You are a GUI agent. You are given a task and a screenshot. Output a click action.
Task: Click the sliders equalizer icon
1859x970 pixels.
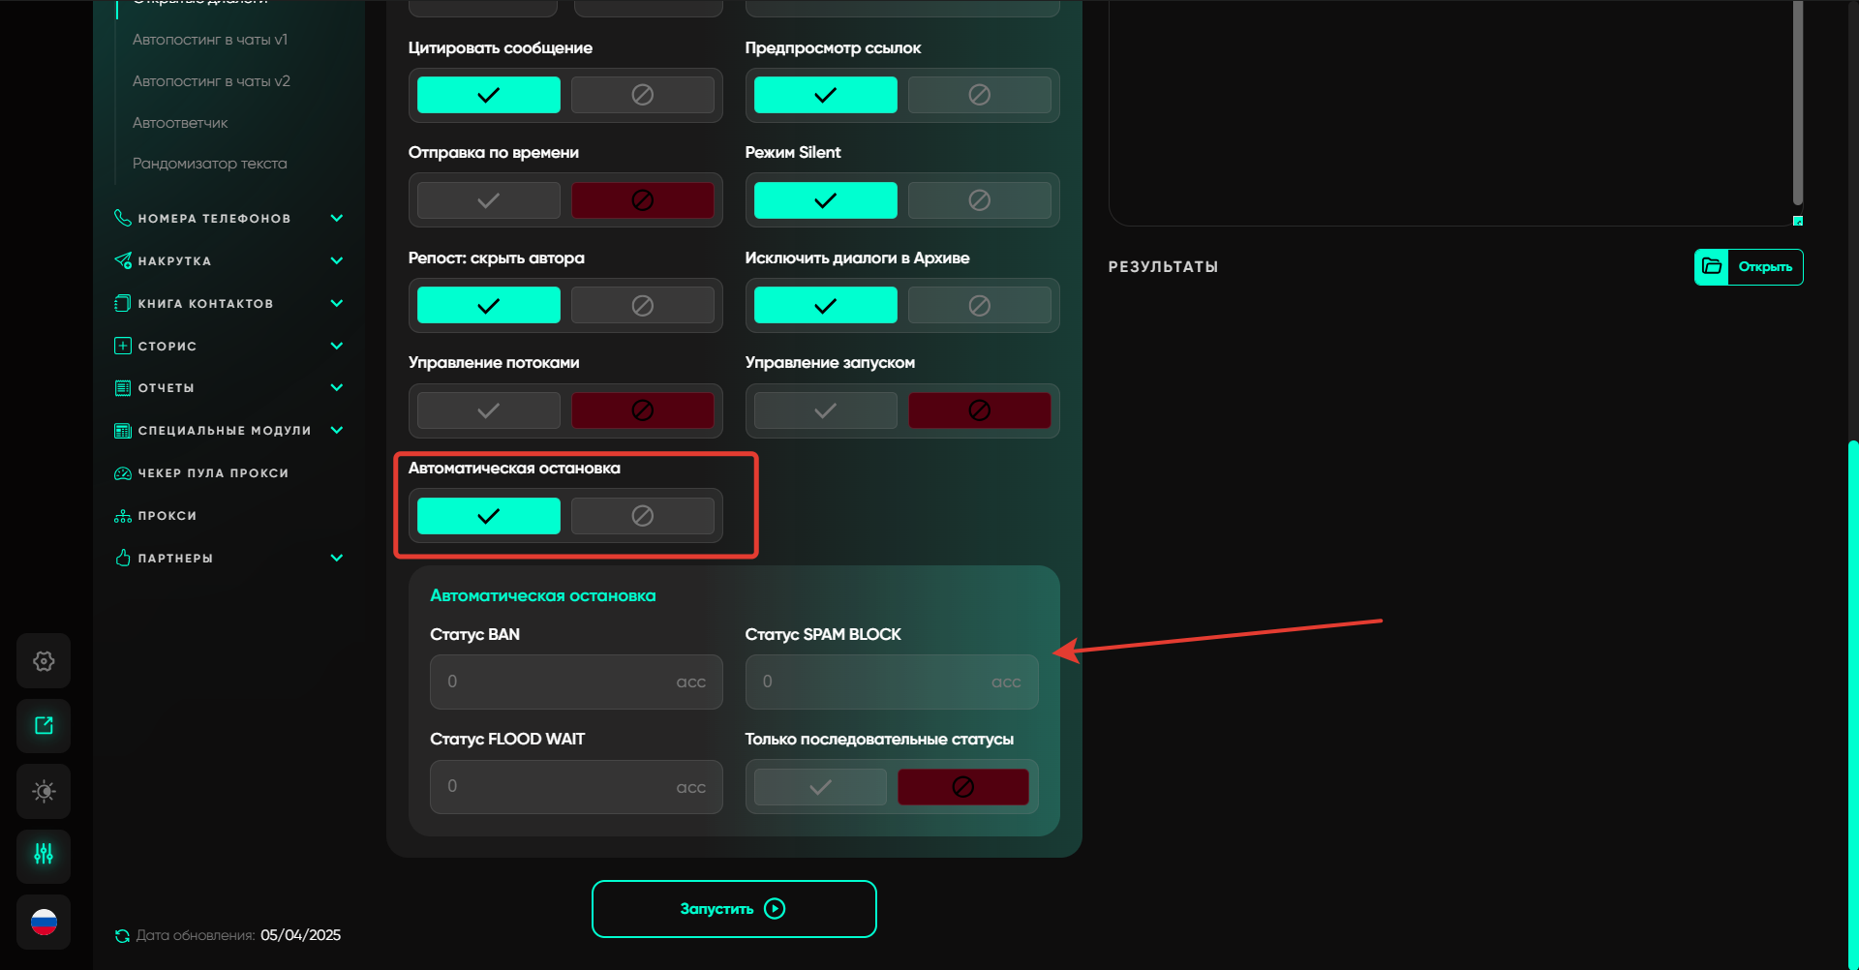pos(44,855)
